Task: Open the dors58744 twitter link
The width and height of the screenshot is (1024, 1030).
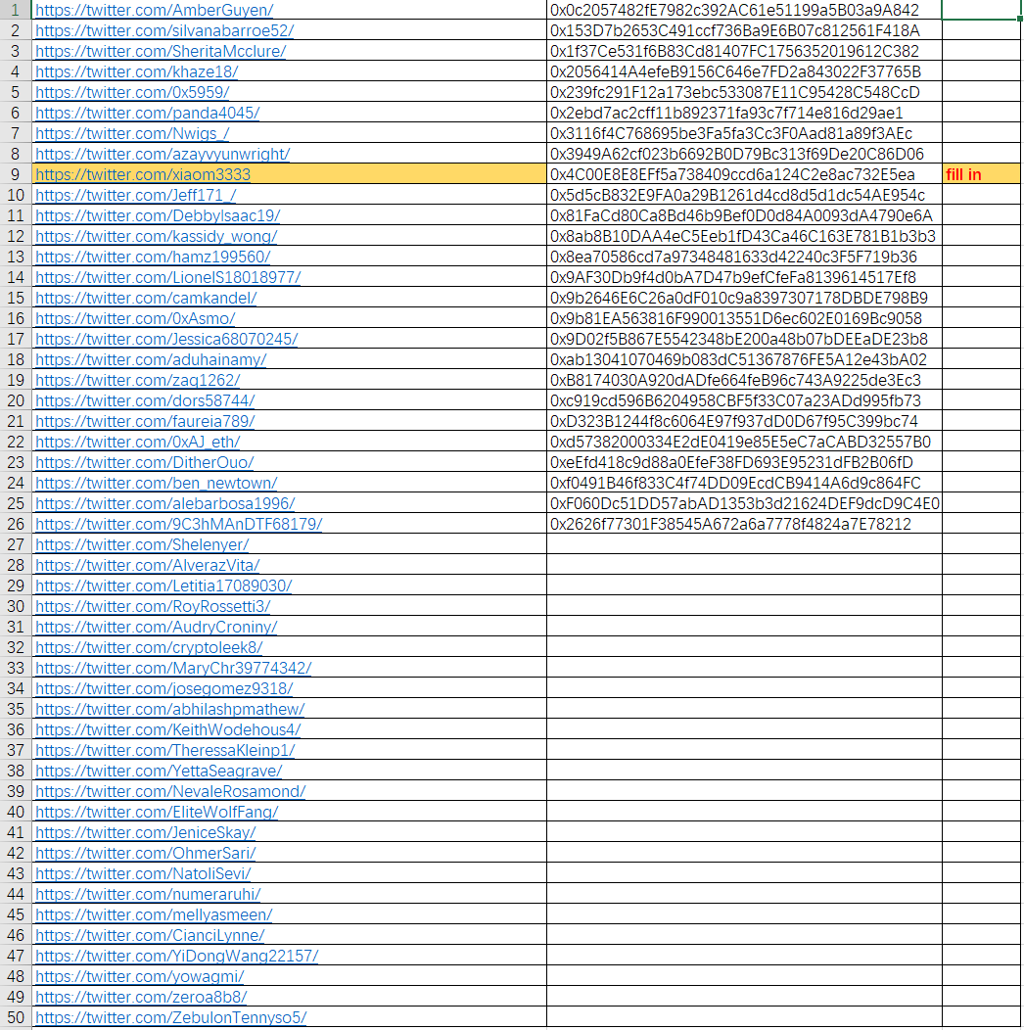Action: point(145,400)
